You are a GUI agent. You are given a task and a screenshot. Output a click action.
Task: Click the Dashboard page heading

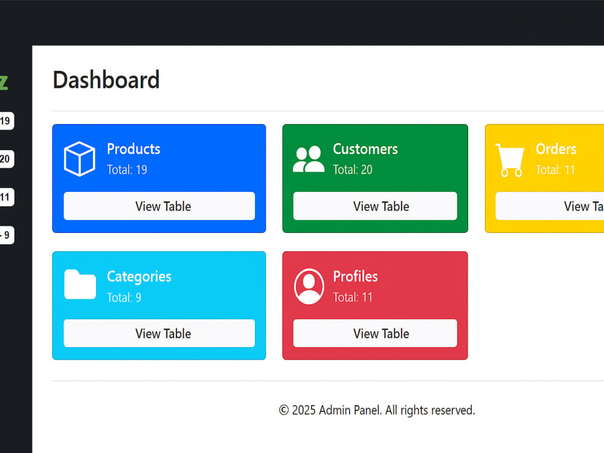(106, 79)
